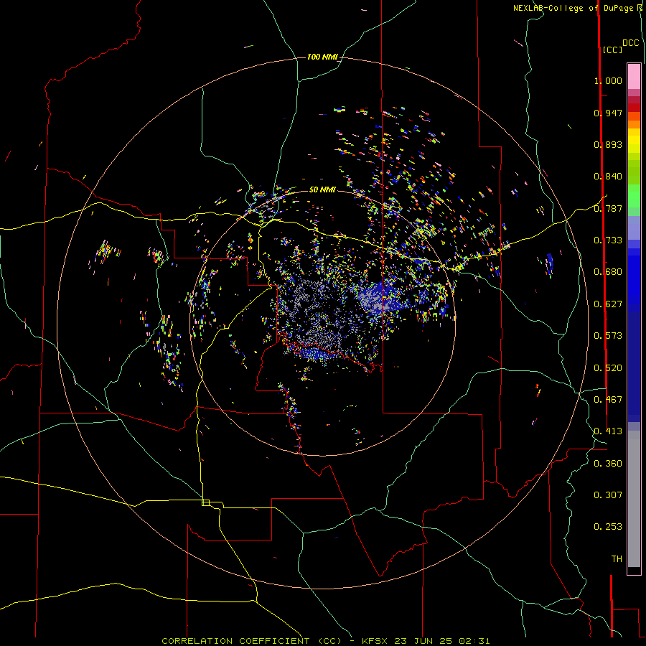Select the "[CC]" units label
646x646 pixels.
pyautogui.click(x=612, y=50)
